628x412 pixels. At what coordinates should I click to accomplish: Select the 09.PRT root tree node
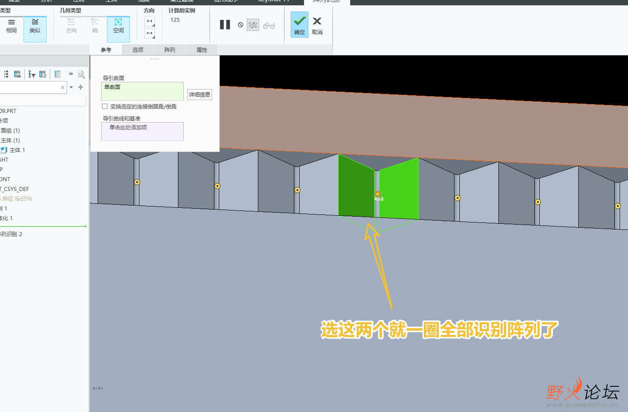[x=8, y=111]
